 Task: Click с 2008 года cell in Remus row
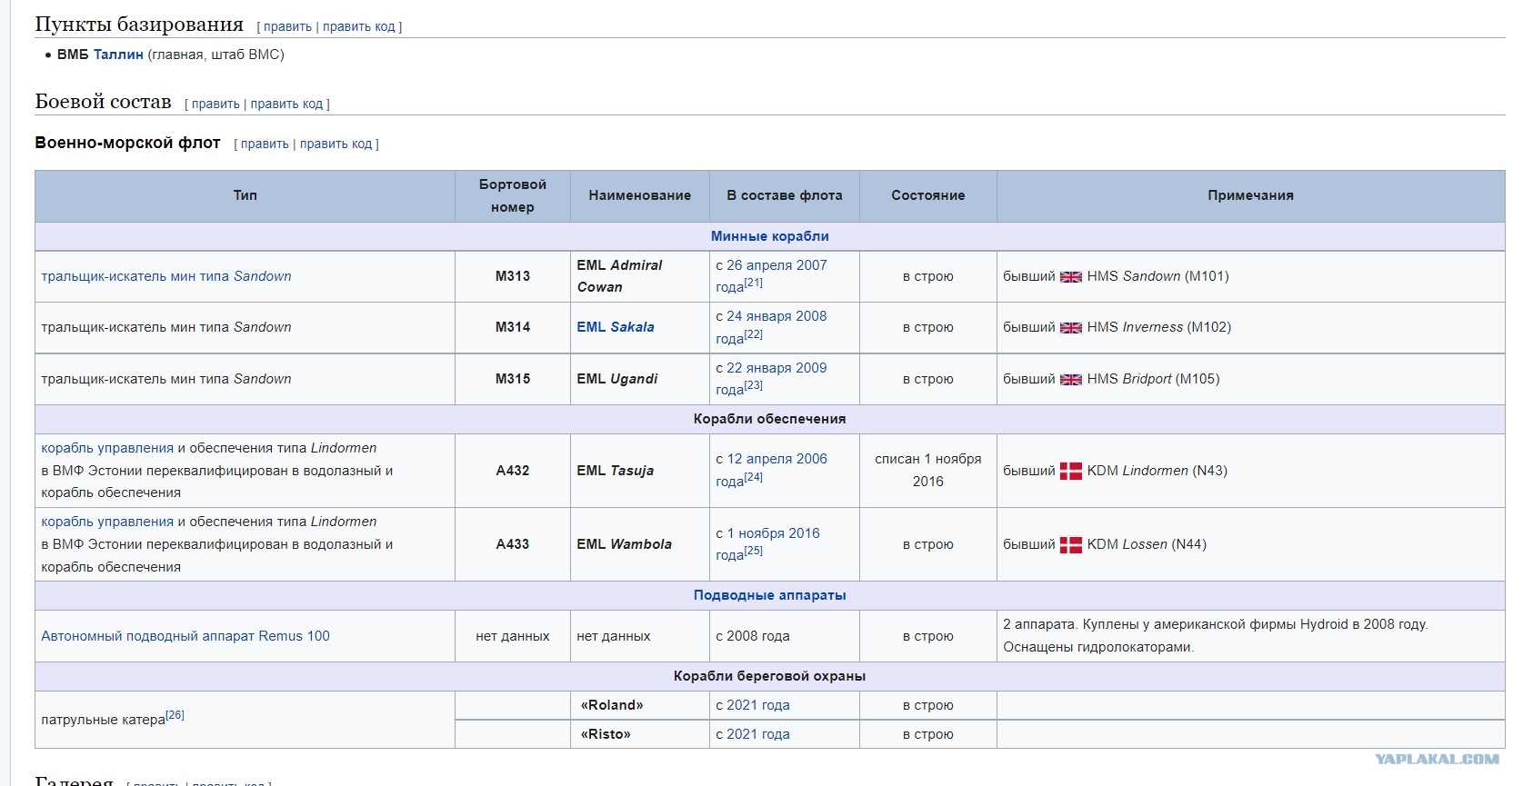785,636
